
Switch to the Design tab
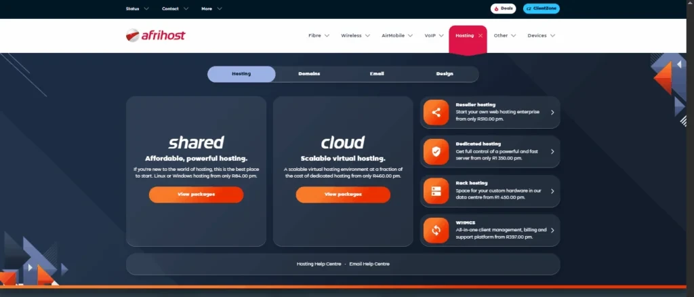[445, 74]
